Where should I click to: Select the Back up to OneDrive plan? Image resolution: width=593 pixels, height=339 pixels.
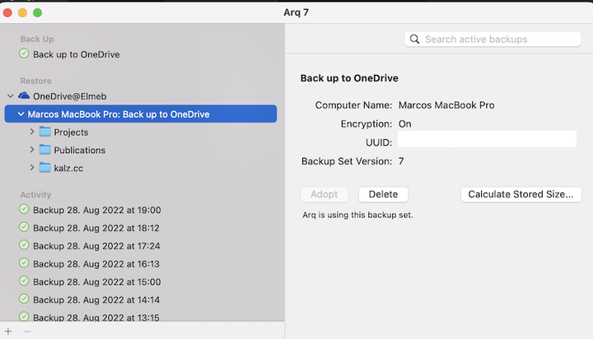77,54
